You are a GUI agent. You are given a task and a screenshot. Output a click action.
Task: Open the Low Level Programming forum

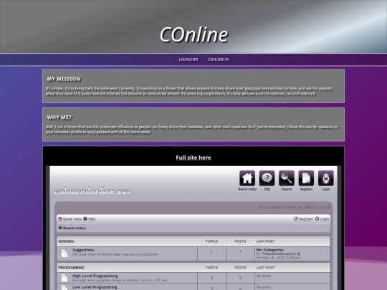click(95, 287)
